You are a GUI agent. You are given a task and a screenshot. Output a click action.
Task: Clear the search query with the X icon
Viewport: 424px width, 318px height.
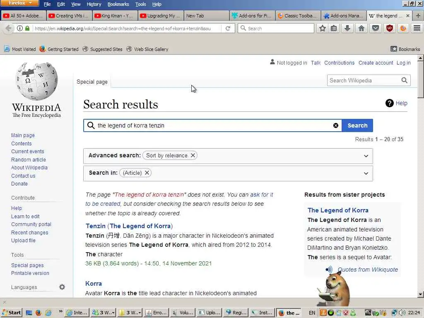pos(335,125)
